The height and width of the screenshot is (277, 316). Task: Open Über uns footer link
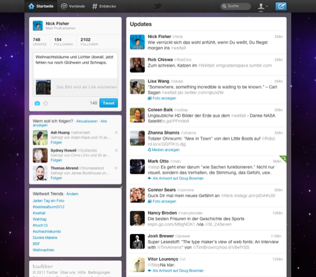[67, 273]
